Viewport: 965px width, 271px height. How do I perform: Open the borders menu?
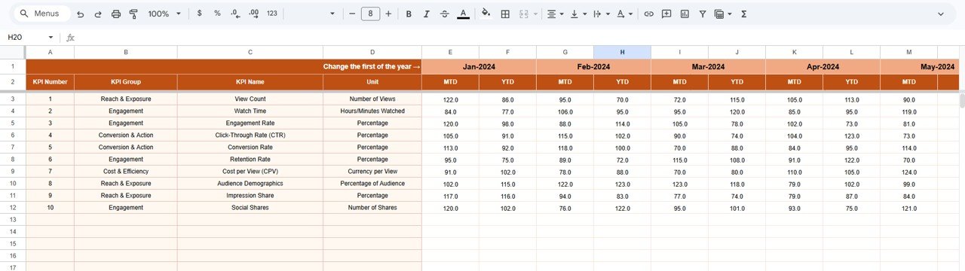coord(505,14)
